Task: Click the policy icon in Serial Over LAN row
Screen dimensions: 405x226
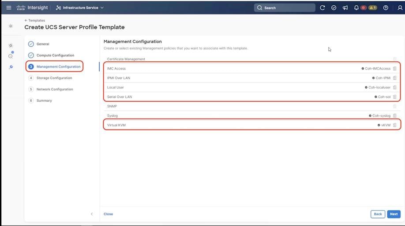Action: tap(395, 97)
